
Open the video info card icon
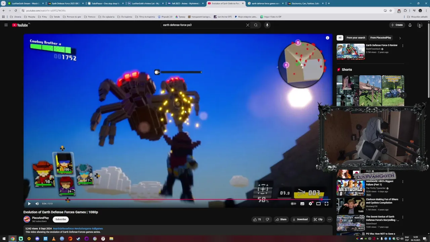point(328,38)
